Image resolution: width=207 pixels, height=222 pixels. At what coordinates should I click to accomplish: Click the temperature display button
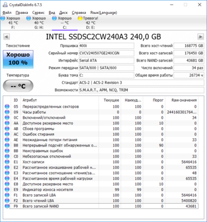click(x=18, y=86)
